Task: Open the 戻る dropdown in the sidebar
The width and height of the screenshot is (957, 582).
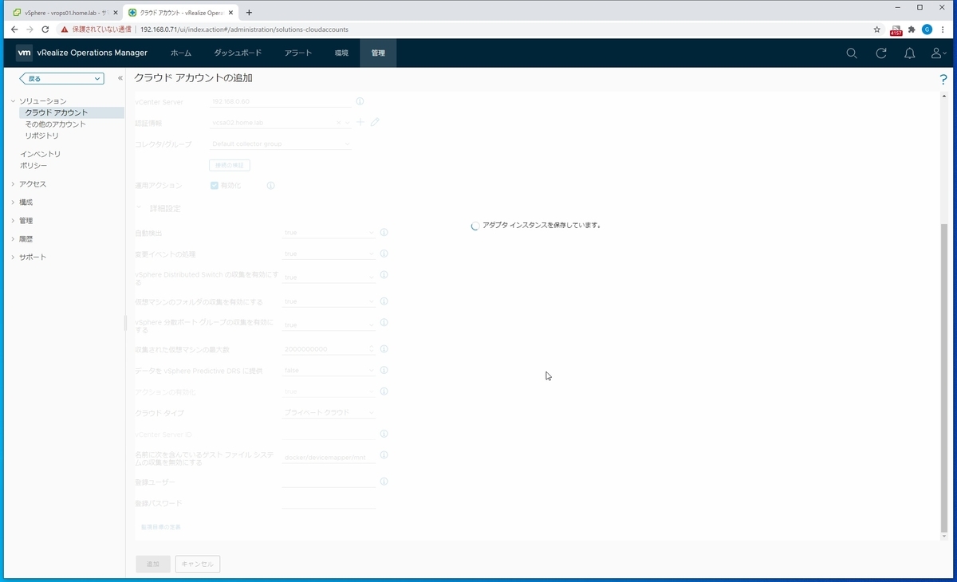Action: [x=61, y=79]
